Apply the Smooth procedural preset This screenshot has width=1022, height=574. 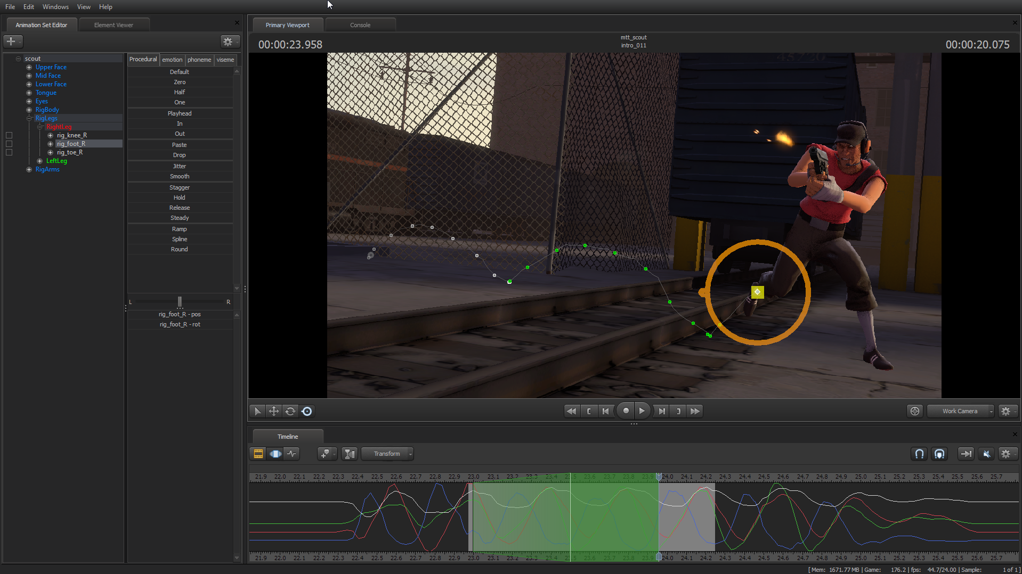coord(179,176)
